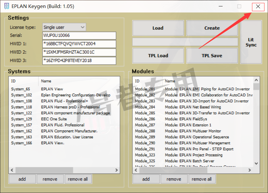
Task: Click the Modules list horizontal scrollbar thumb
Action: 173,170
